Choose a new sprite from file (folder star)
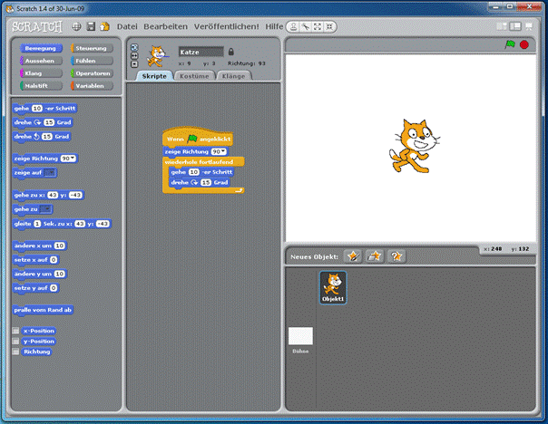Image resolution: width=548 pixels, height=424 pixels. [x=374, y=256]
